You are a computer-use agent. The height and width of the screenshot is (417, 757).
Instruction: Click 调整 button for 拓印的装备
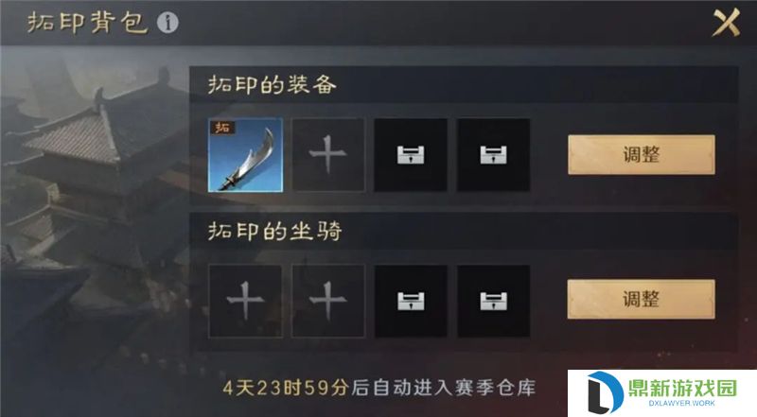click(642, 155)
